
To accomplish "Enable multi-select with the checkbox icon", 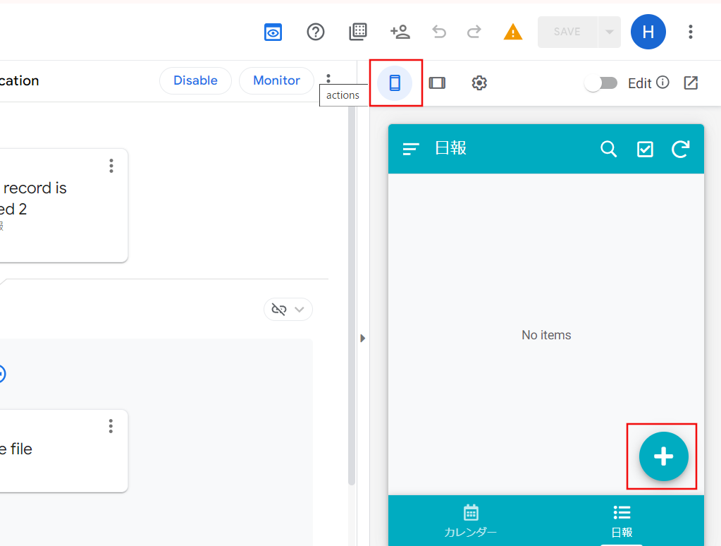I will 644,149.
